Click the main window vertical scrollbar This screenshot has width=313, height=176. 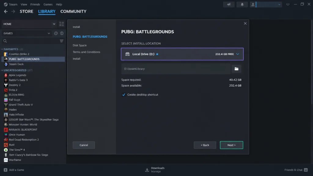point(312,62)
